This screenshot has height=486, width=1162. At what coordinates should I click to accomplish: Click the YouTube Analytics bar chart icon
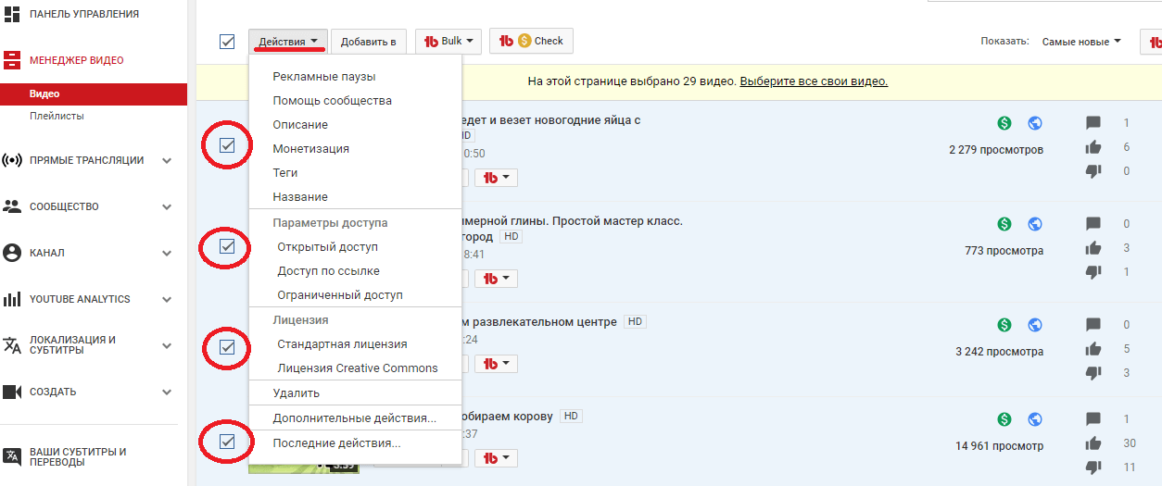coord(12,299)
